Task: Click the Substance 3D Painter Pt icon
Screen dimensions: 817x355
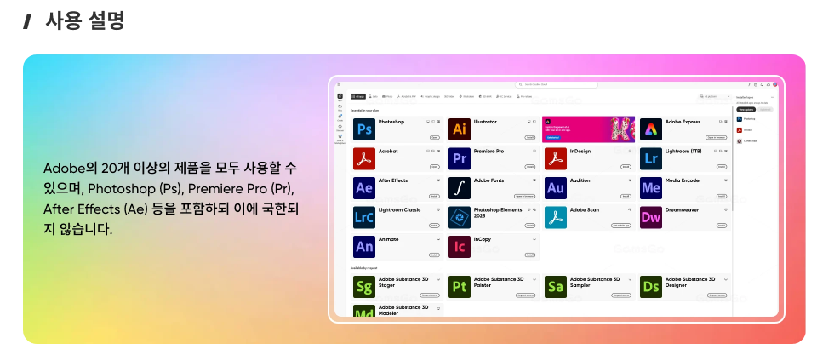Action: 460,287
